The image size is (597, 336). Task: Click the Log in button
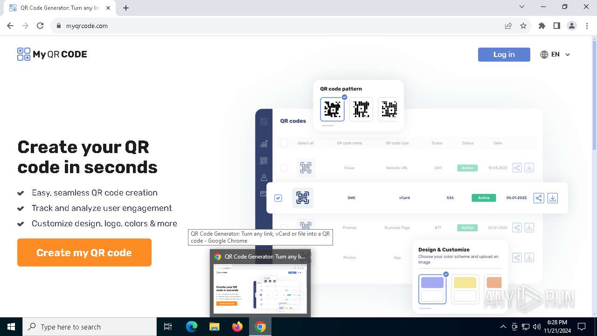tap(504, 55)
